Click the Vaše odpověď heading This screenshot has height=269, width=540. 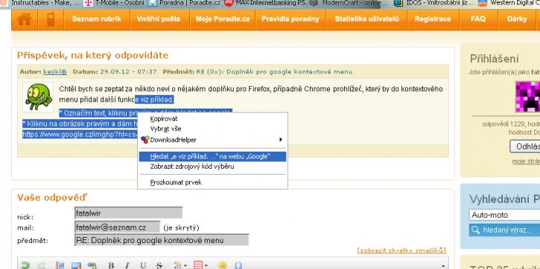pyautogui.click(x=52, y=198)
